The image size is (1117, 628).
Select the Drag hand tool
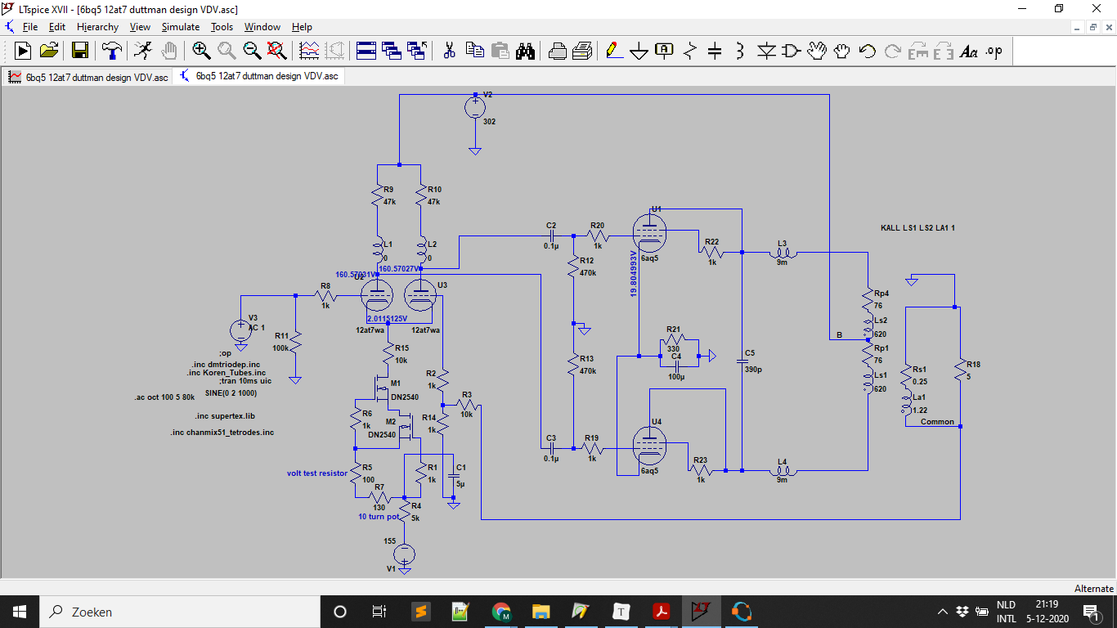841,51
